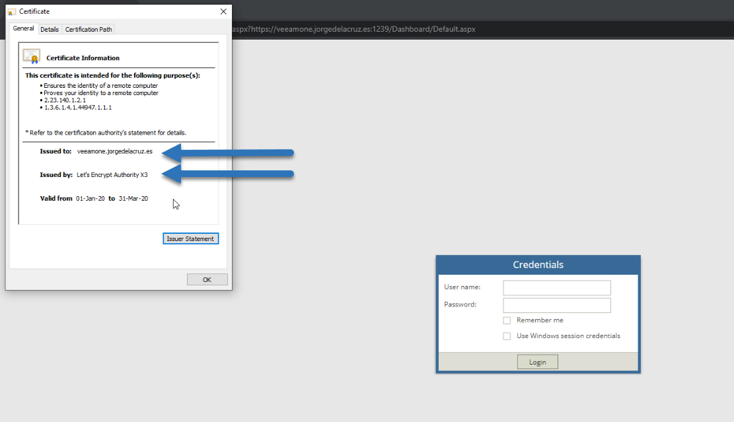Click the Login button
The image size is (734, 422).
(x=537, y=362)
